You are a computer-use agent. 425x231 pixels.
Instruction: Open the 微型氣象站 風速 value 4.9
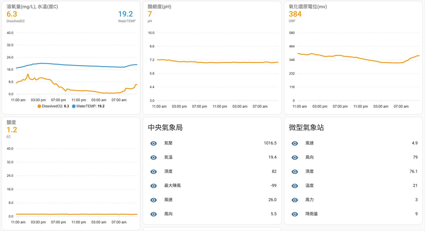pos(414,143)
